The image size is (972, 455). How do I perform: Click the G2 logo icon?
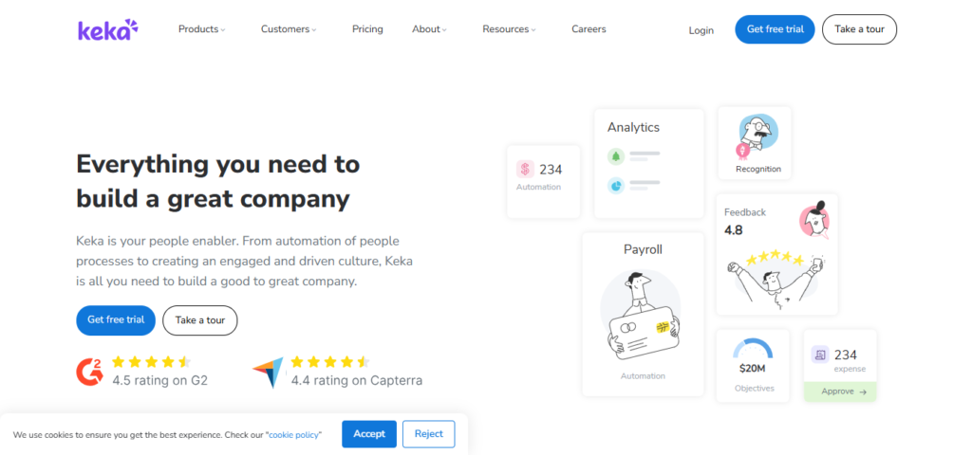coord(88,371)
